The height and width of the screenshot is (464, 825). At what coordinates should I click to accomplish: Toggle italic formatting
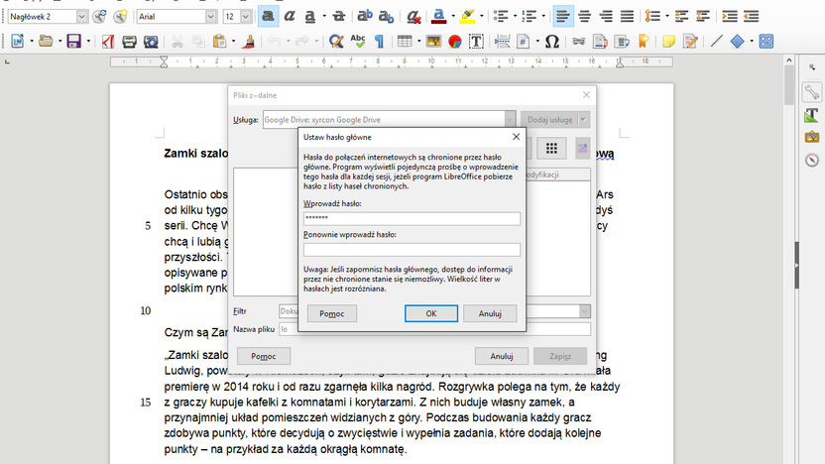coord(290,17)
